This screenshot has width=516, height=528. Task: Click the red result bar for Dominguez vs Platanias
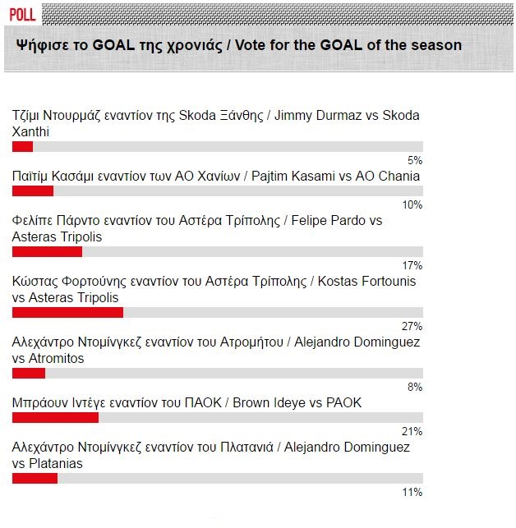35,479
